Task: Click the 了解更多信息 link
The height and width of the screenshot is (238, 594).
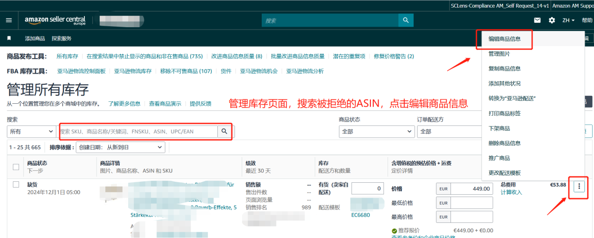Action: click(124, 103)
